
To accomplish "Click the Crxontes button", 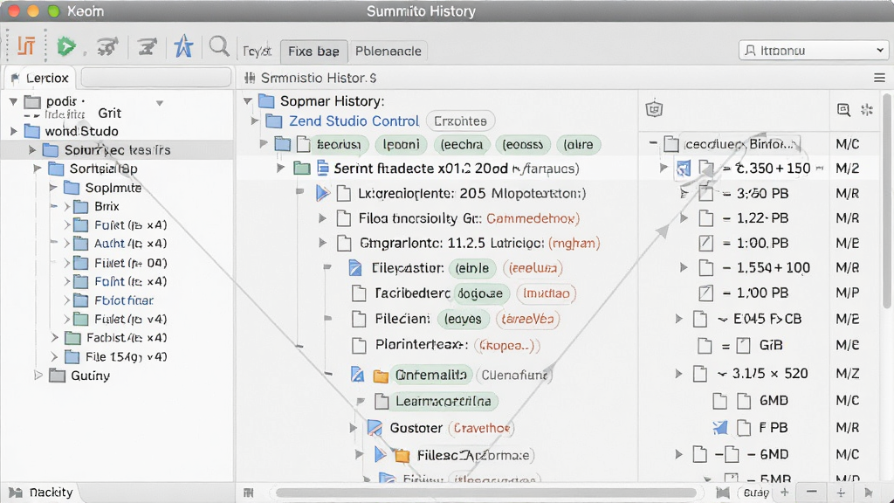I will (460, 121).
